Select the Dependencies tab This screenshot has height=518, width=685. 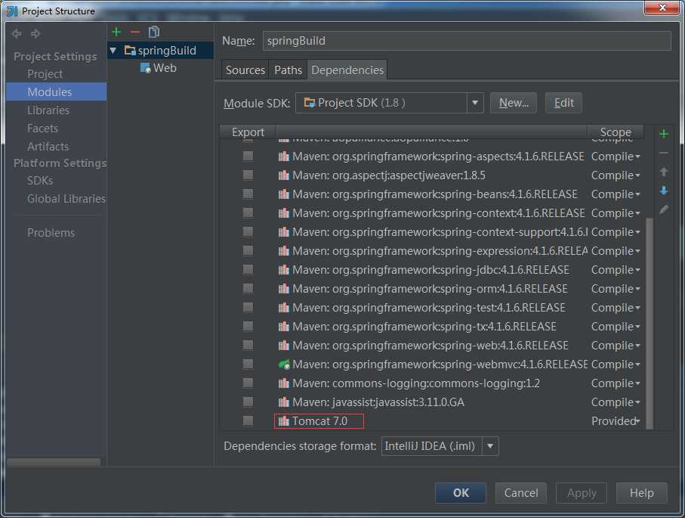[x=347, y=70]
